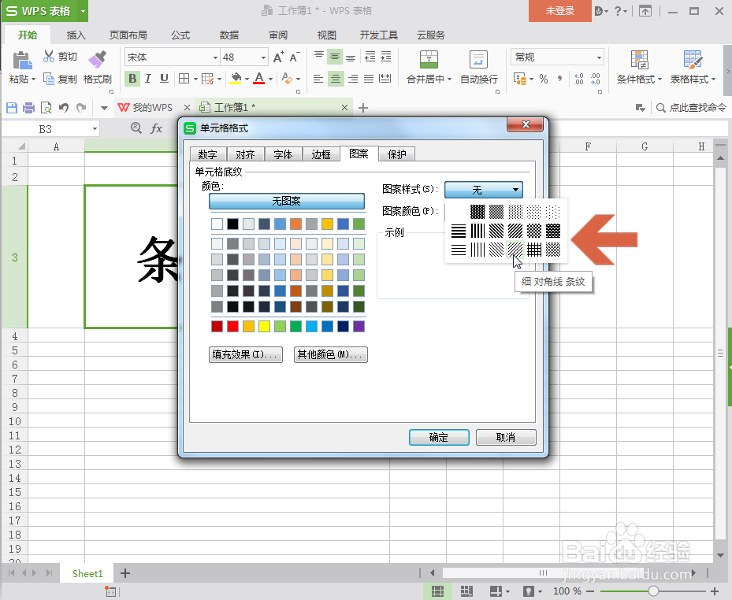The width and height of the screenshot is (732, 600).
Task: Open the font size dropdown 48
Action: (264, 57)
